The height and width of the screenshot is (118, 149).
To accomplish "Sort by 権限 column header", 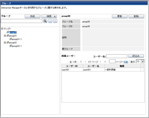I will [x=123, y=66].
